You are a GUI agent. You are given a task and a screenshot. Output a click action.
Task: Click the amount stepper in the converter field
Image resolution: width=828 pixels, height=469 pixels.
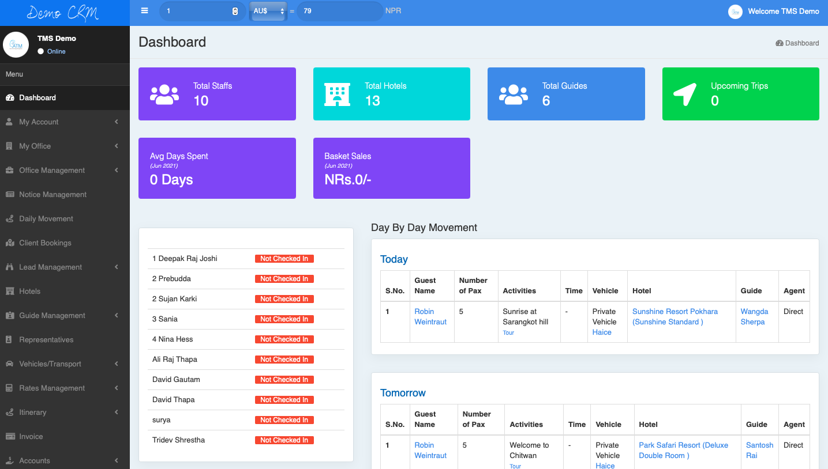[235, 11]
